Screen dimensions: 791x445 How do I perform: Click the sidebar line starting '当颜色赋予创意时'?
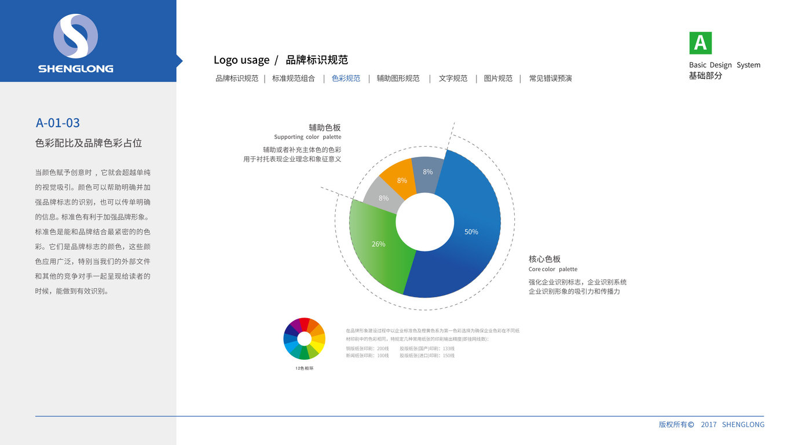[93, 173]
